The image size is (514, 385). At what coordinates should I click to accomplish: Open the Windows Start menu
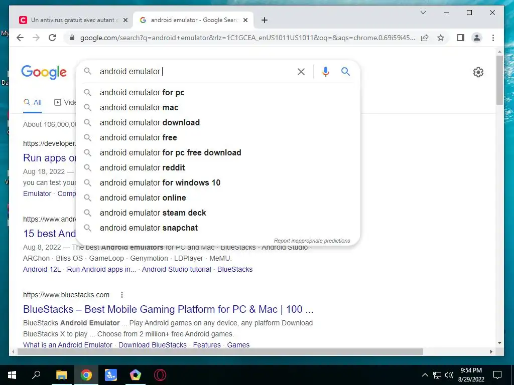click(12, 375)
